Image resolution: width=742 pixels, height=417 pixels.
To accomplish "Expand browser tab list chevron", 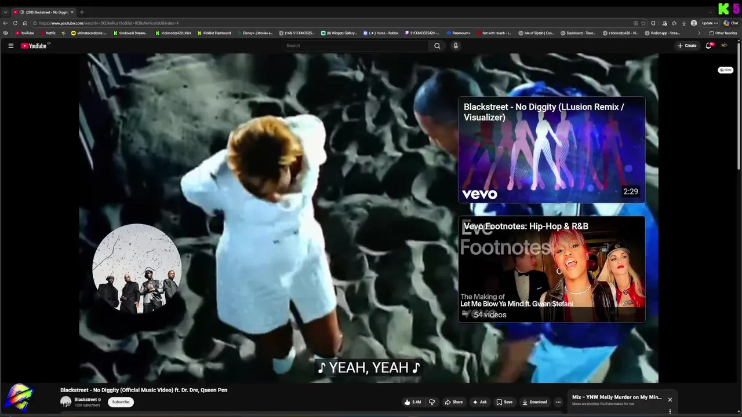I will click(5, 12).
